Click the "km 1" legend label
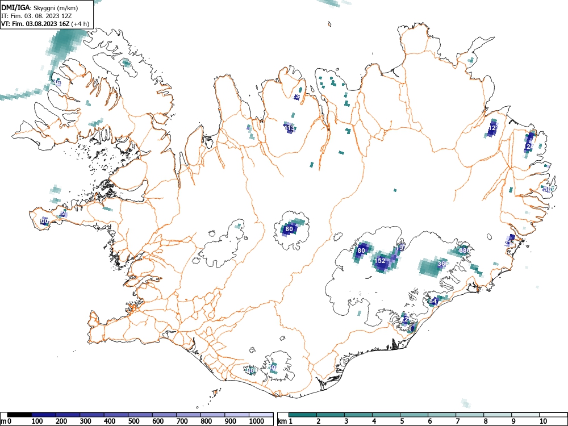 [x=285, y=421]
